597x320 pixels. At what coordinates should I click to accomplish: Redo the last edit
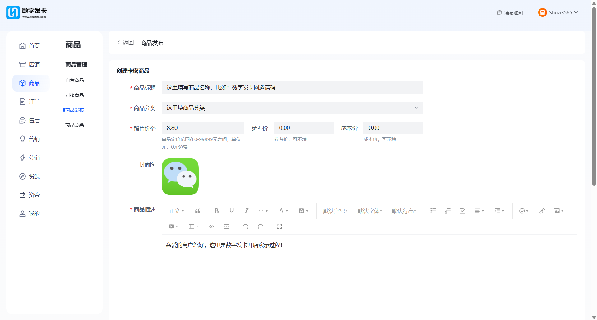click(x=260, y=226)
